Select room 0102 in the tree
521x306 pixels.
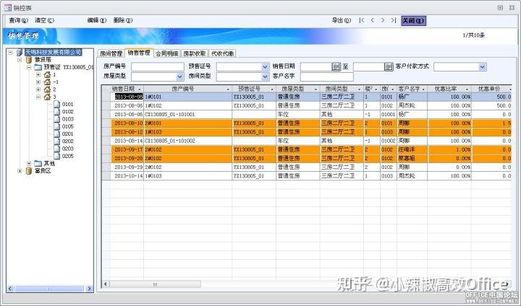pos(67,112)
